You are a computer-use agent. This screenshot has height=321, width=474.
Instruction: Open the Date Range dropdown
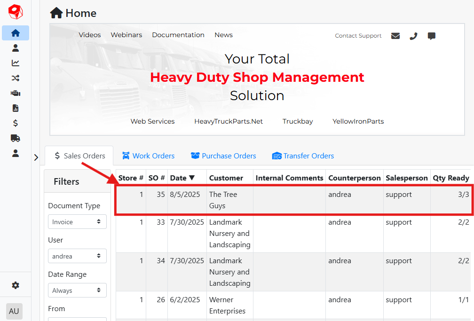[x=77, y=290]
